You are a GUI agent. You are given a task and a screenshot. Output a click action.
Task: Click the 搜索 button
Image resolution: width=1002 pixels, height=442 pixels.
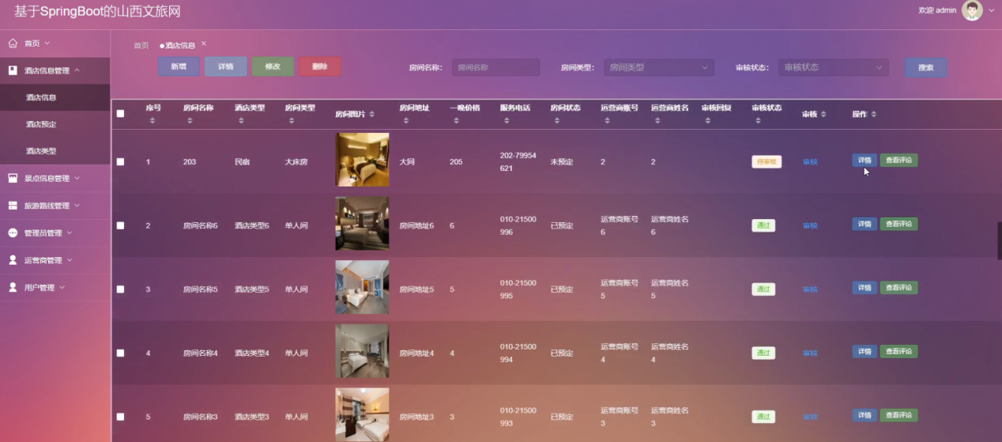[x=925, y=67]
